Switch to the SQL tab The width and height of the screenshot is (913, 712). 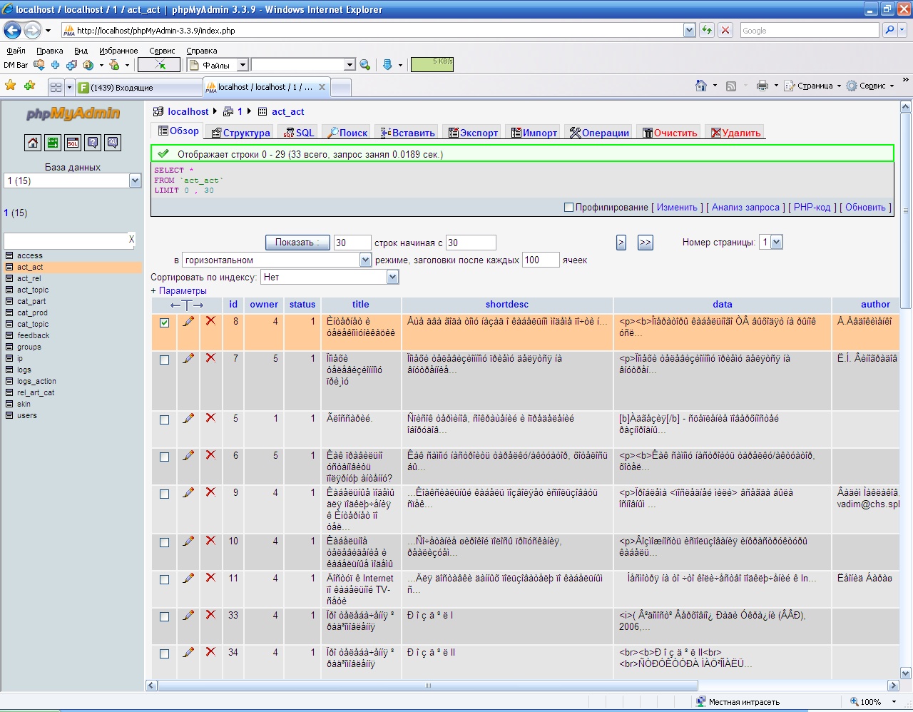300,133
